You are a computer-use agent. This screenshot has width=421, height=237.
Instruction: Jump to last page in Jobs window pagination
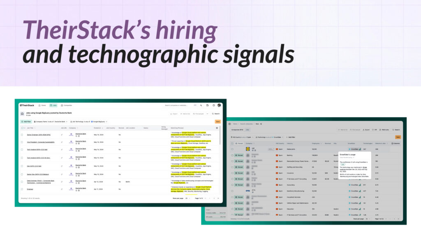tap(218, 198)
